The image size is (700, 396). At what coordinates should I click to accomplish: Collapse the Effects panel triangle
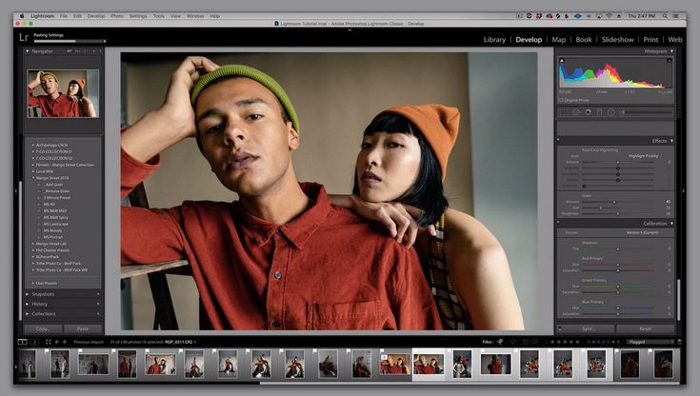(671, 141)
